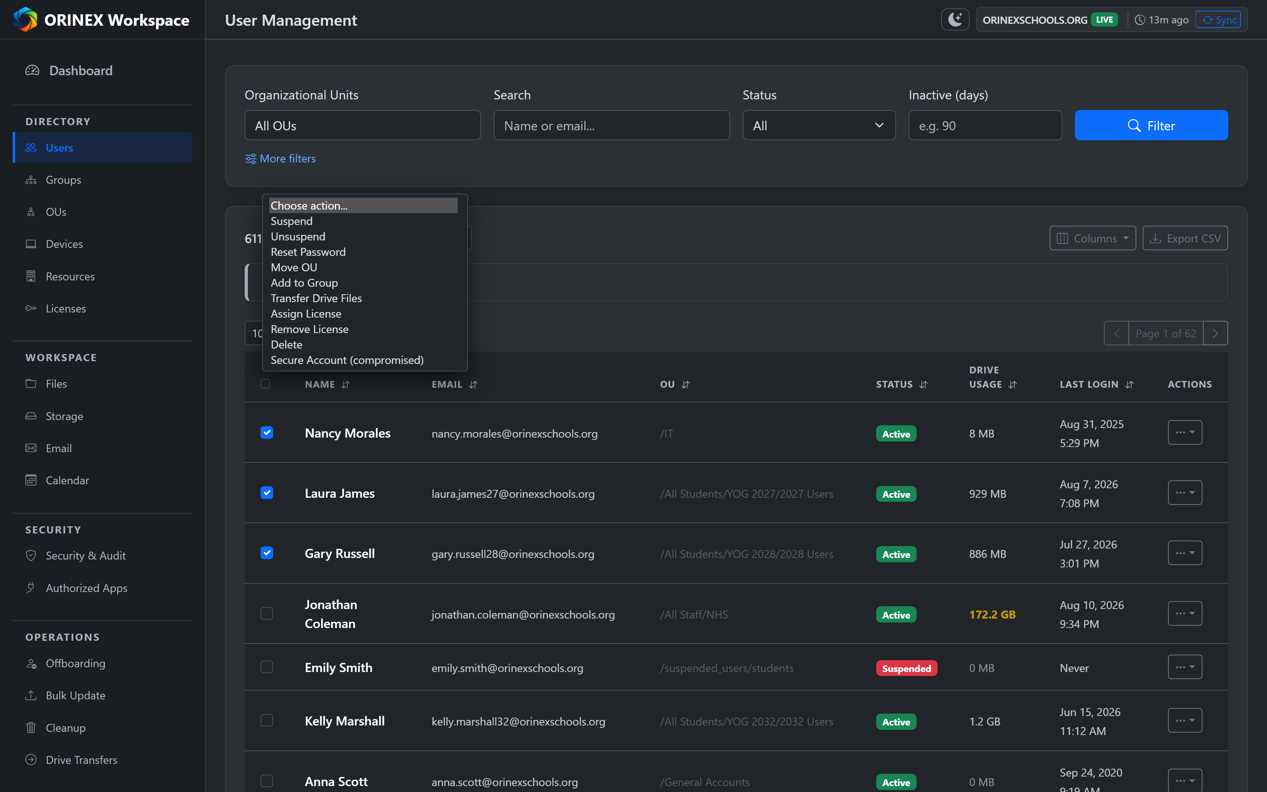This screenshot has width=1267, height=792.
Task: Open the All OUs organizational unit selector
Action: [362, 126]
